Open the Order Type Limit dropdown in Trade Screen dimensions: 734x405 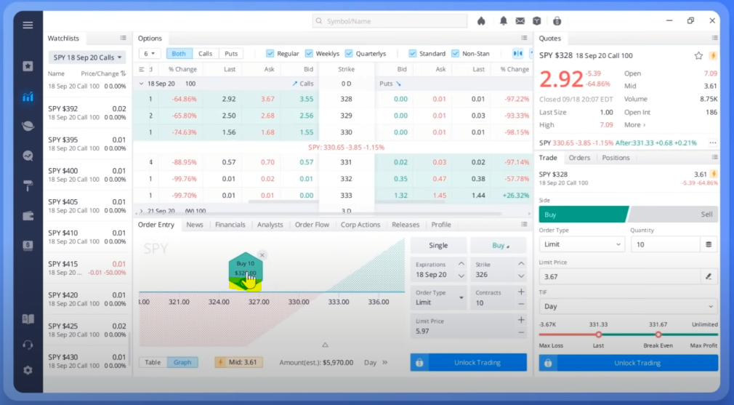tap(581, 244)
